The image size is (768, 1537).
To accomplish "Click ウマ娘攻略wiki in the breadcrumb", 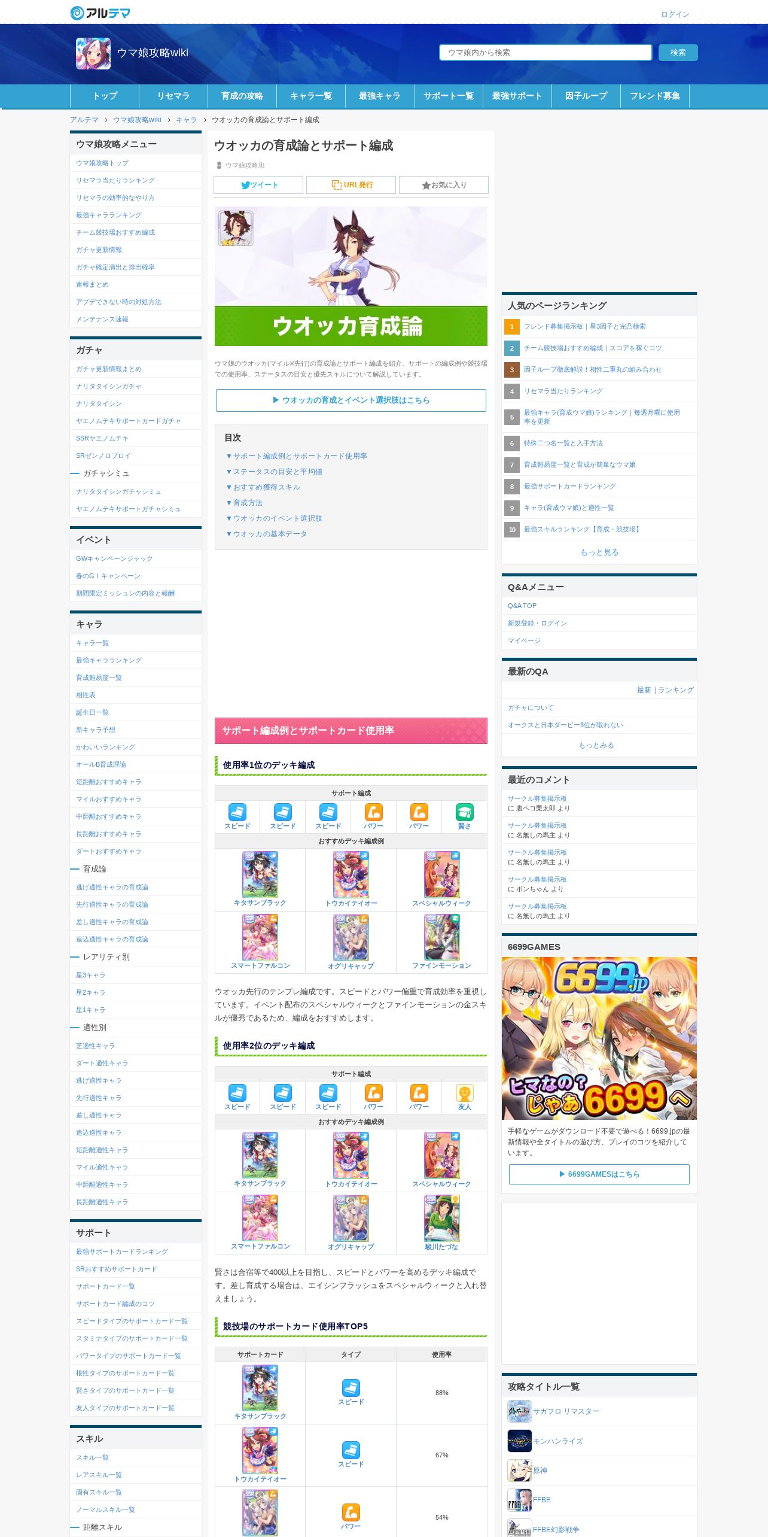I will click(x=137, y=120).
